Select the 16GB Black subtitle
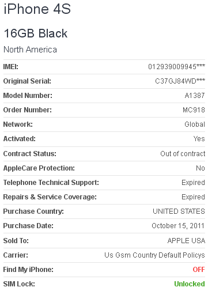Image resolution: width=208 pixels, height=291 pixels. click(x=36, y=33)
